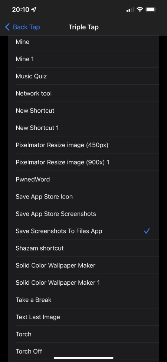Screen dimensions: 167x362
Task: Select Save Screenshots To Files App
Action: tap(83, 231)
